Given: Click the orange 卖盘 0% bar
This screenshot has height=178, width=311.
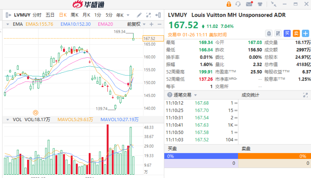Looking at the screenshot, I should pyautogui.click(x=275, y=156).
